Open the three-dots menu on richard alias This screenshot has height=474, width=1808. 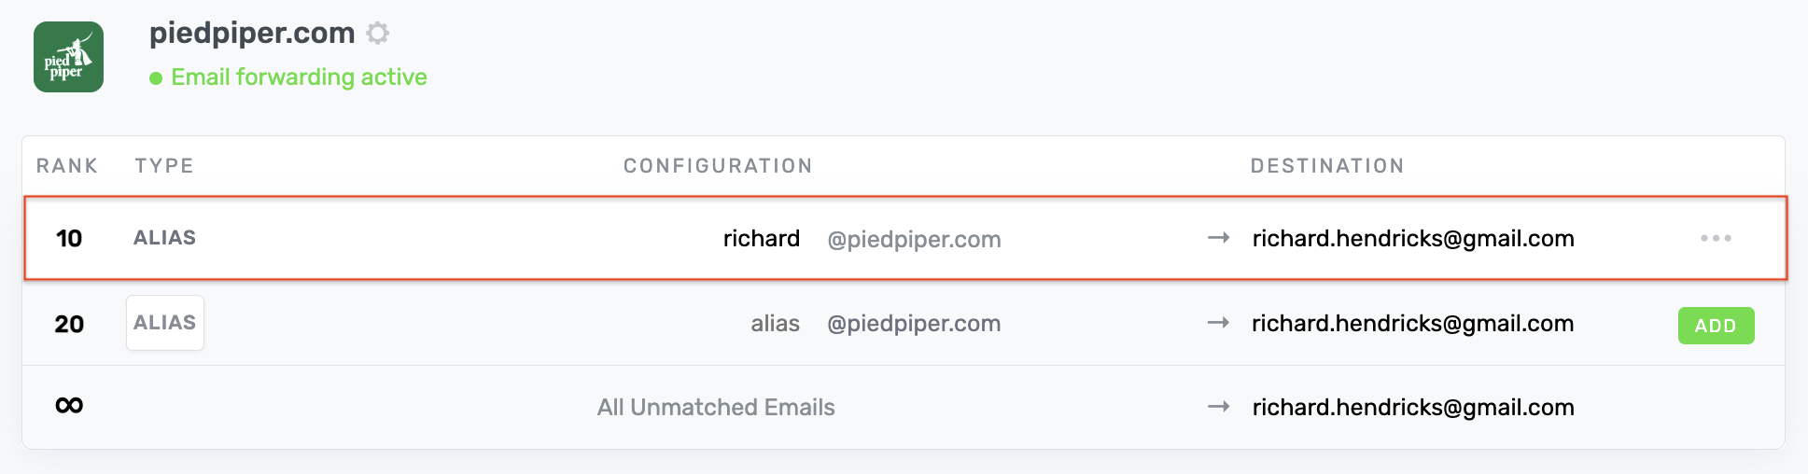click(x=1716, y=239)
